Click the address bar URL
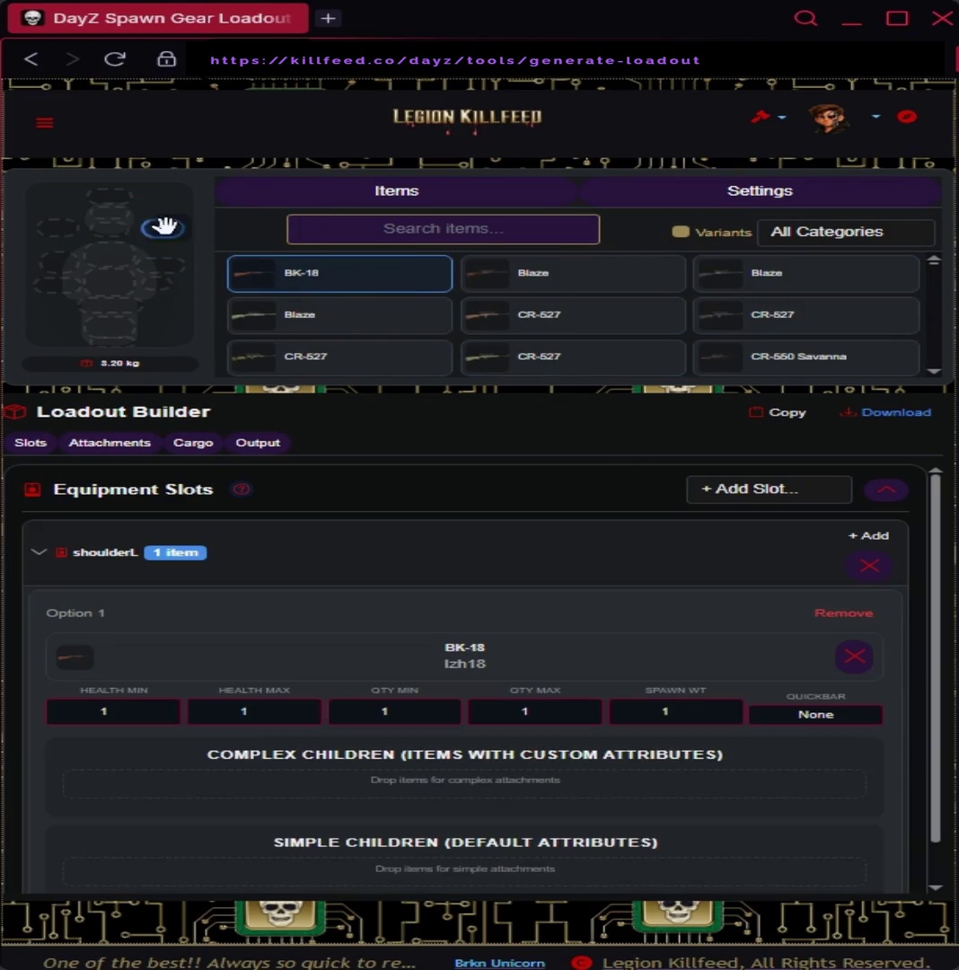 click(x=454, y=60)
